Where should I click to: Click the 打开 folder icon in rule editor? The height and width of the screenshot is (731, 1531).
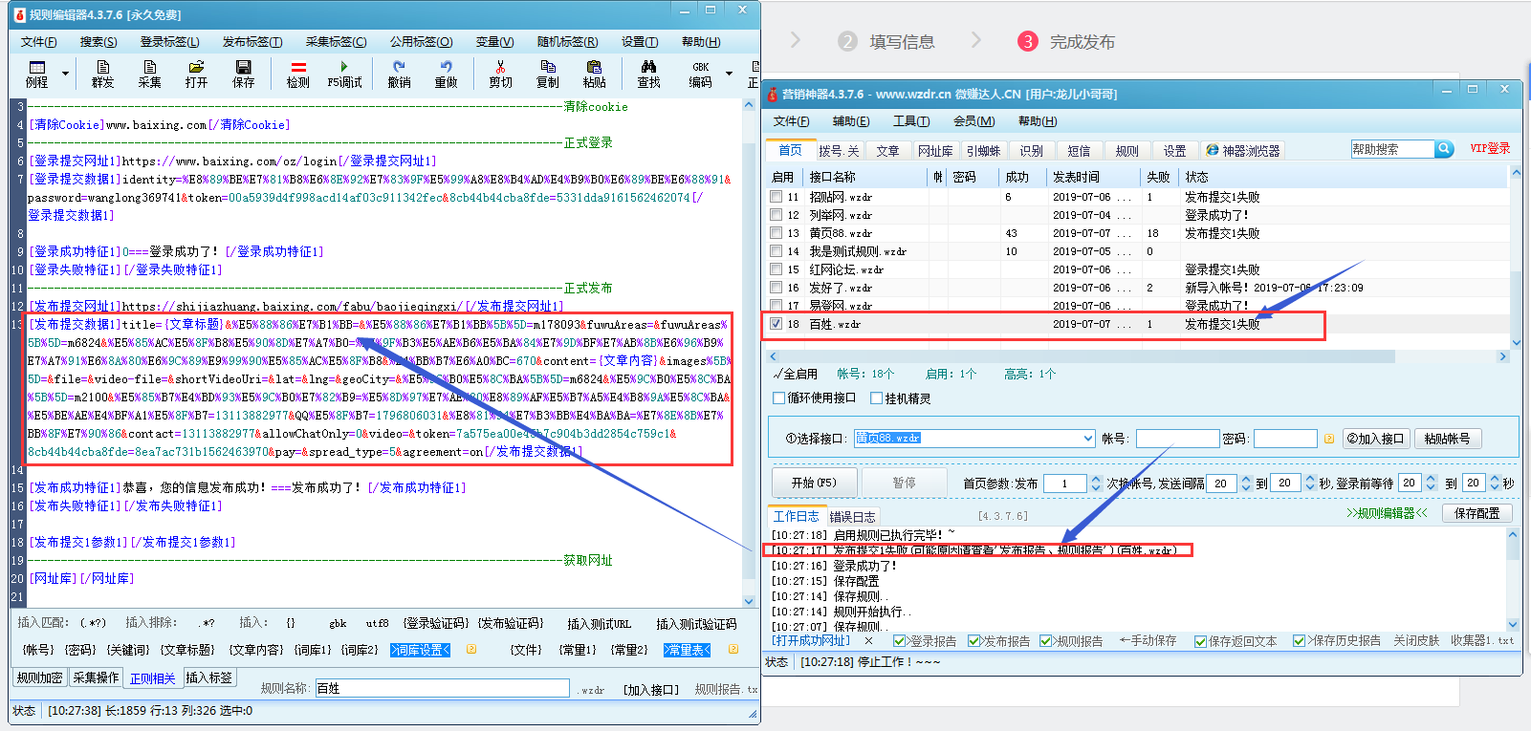[x=197, y=74]
